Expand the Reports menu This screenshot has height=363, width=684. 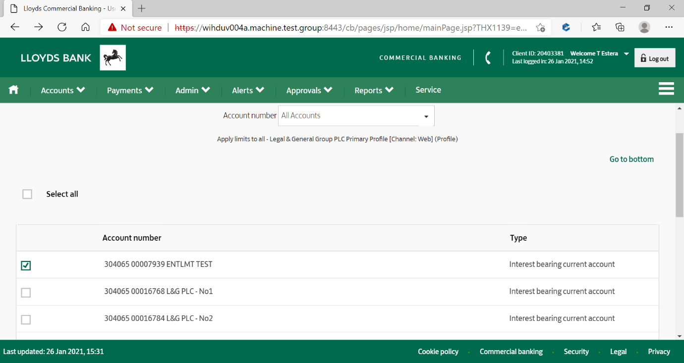pos(374,90)
